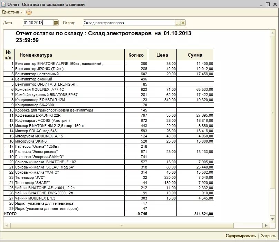Click the Номенклатура column header
Viewport: 279px width, 242px height.
pos(69,55)
